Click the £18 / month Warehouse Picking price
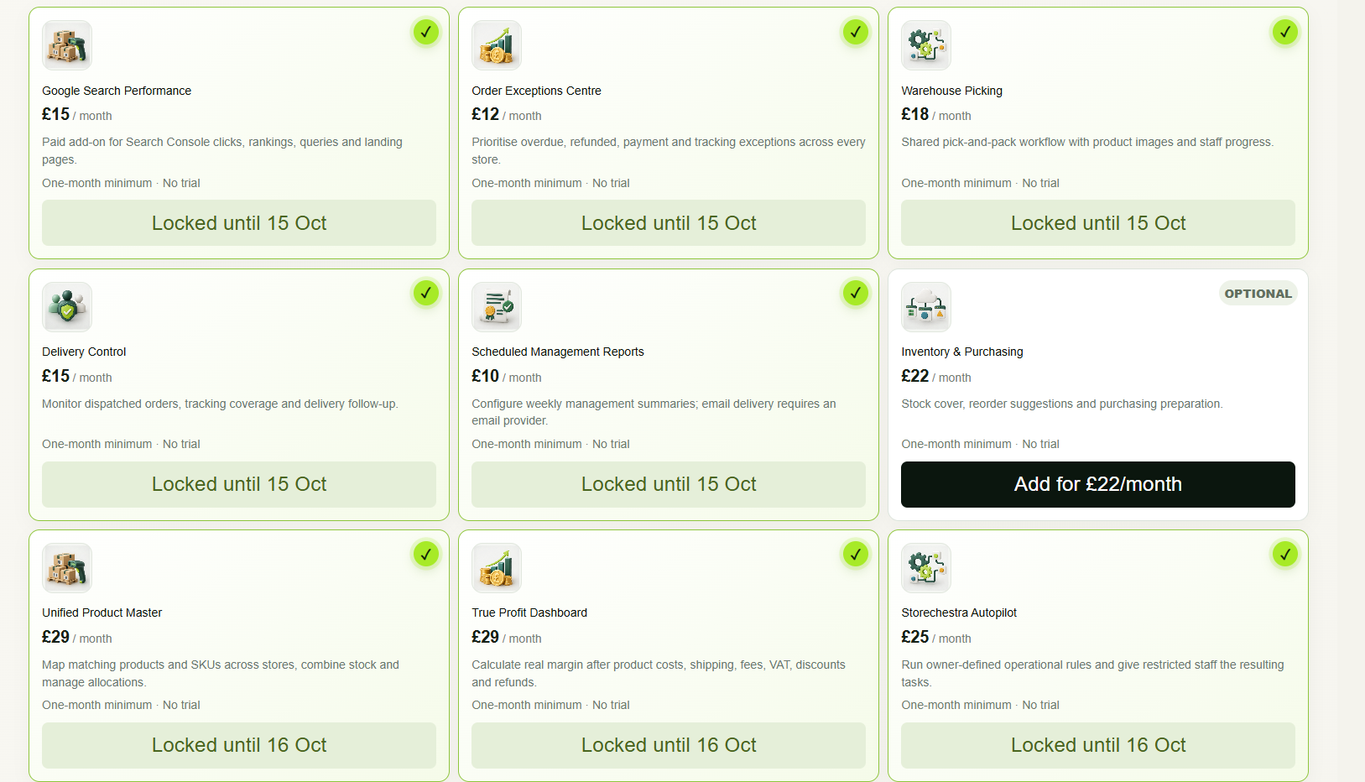This screenshot has height=782, width=1365. coord(936,115)
